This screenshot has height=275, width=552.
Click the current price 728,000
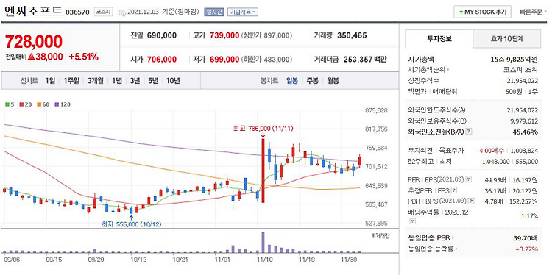pyautogui.click(x=34, y=41)
